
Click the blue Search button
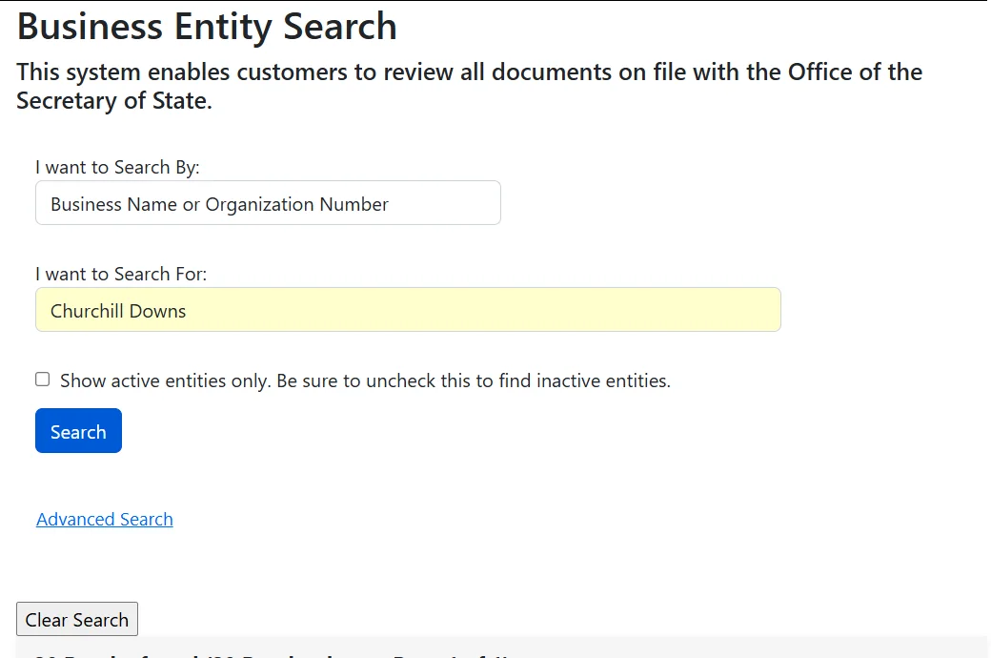78,431
